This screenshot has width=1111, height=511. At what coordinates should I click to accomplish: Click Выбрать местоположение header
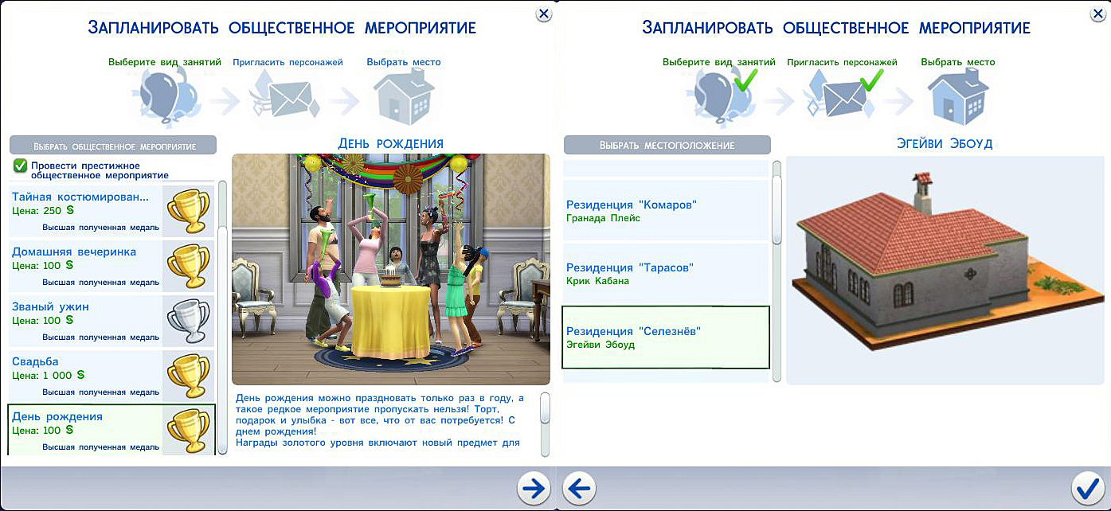point(667,145)
